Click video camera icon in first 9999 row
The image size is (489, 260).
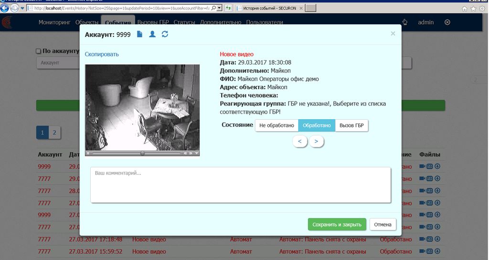click(422, 166)
